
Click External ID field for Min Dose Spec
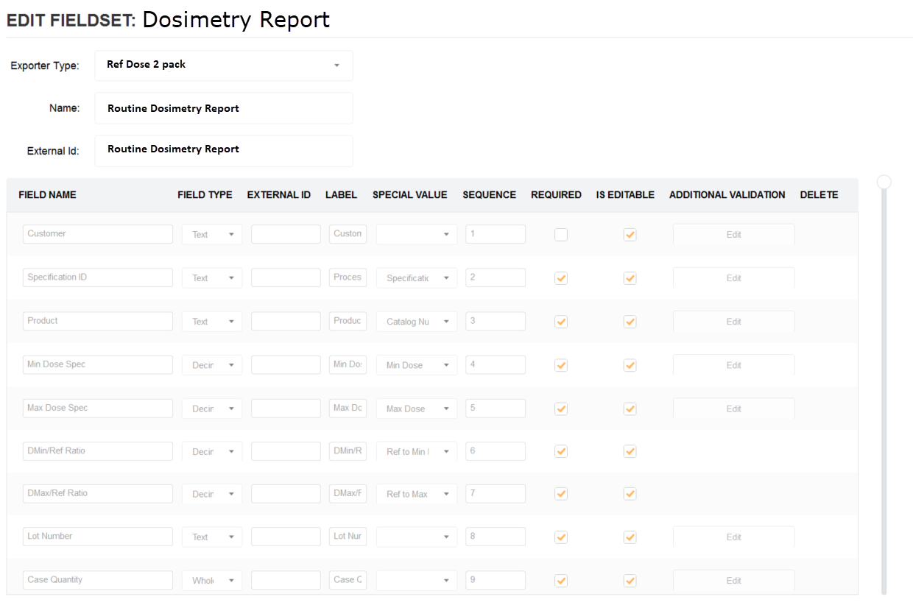pyautogui.click(x=286, y=365)
